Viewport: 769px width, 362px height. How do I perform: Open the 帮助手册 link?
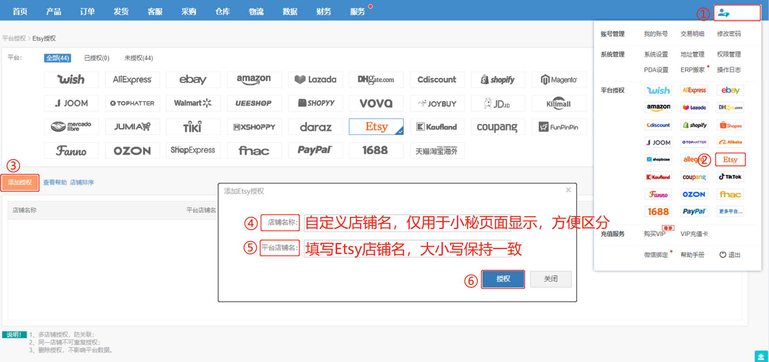(x=692, y=255)
